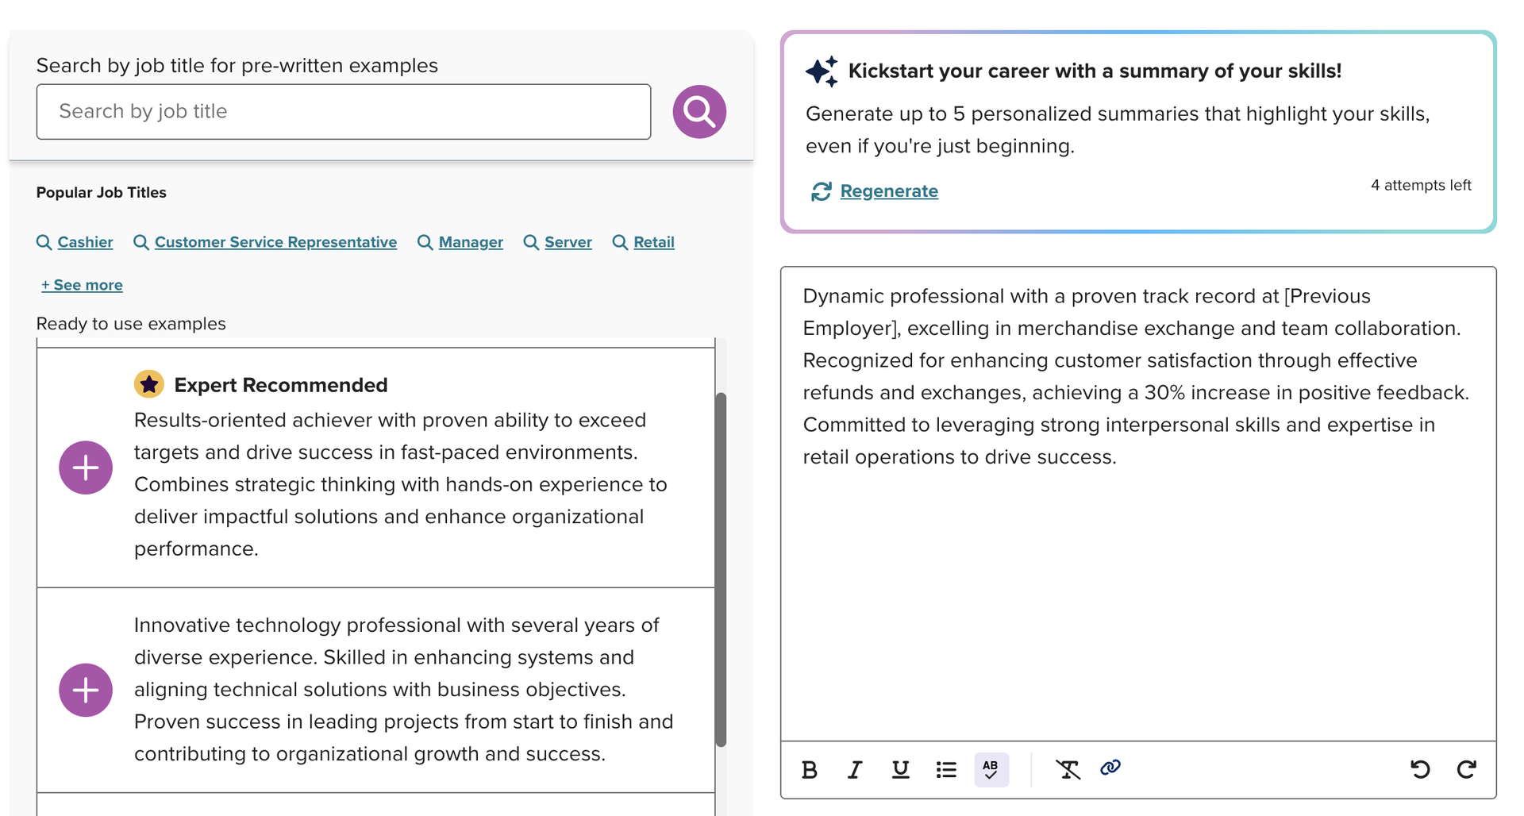Toggle bold formatting
1524x816 pixels.
[809, 769]
